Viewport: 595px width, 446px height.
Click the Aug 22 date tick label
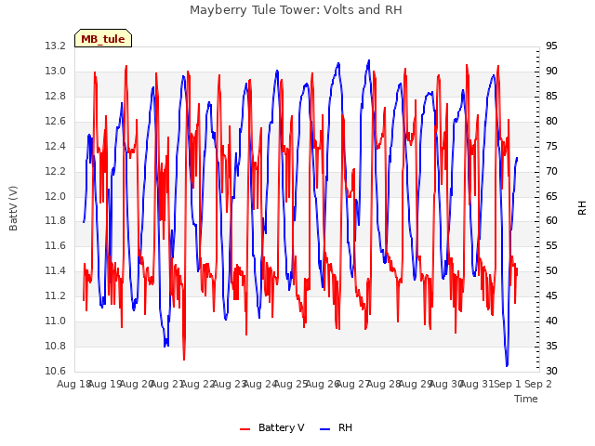(x=198, y=384)
